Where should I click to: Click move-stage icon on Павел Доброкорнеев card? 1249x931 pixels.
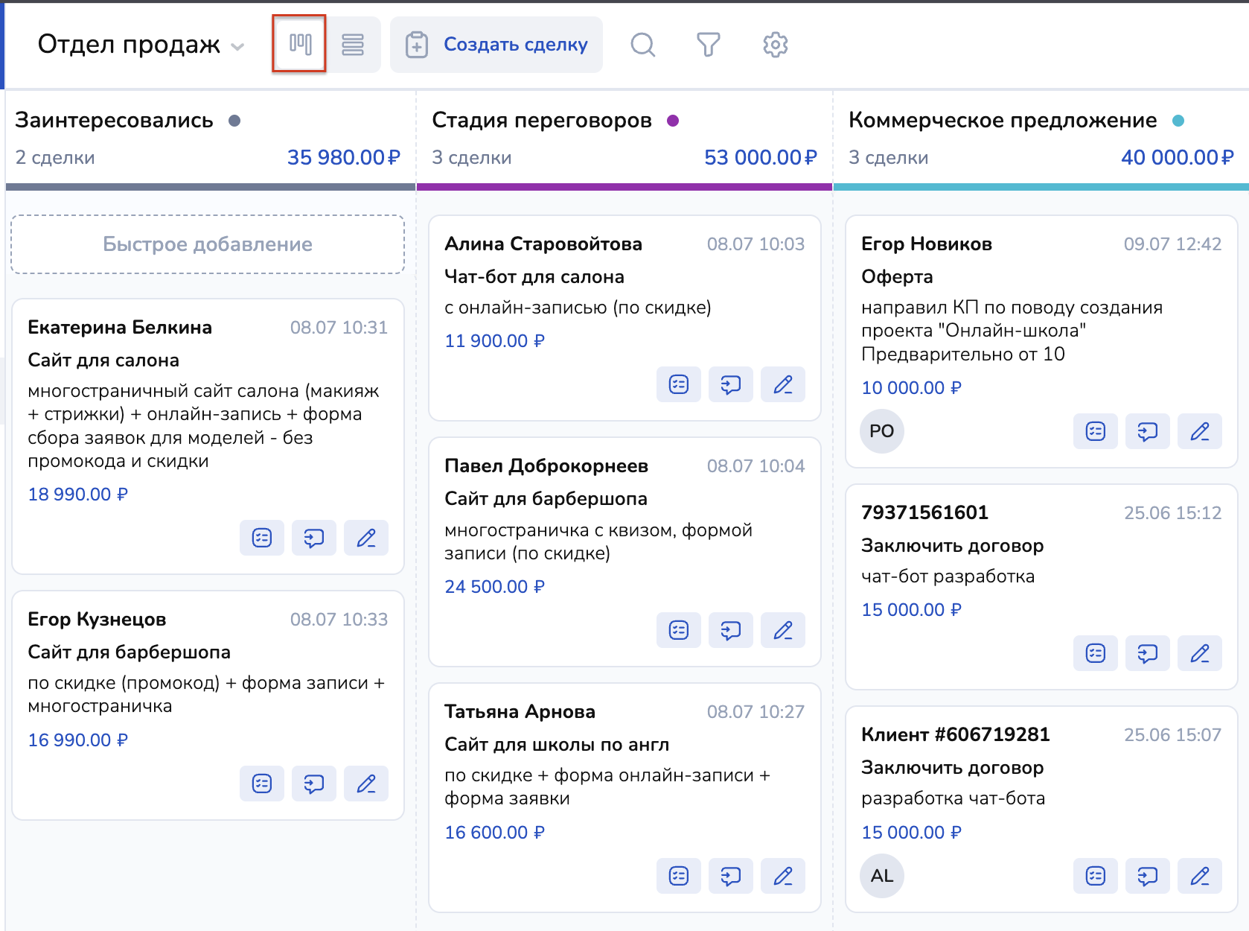click(731, 630)
